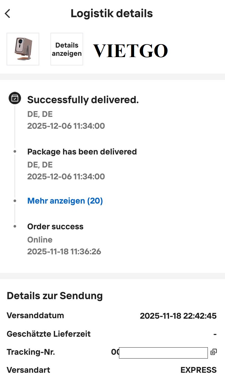Click timeline dot beside "Mehr anzeigen"

tap(15, 201)
